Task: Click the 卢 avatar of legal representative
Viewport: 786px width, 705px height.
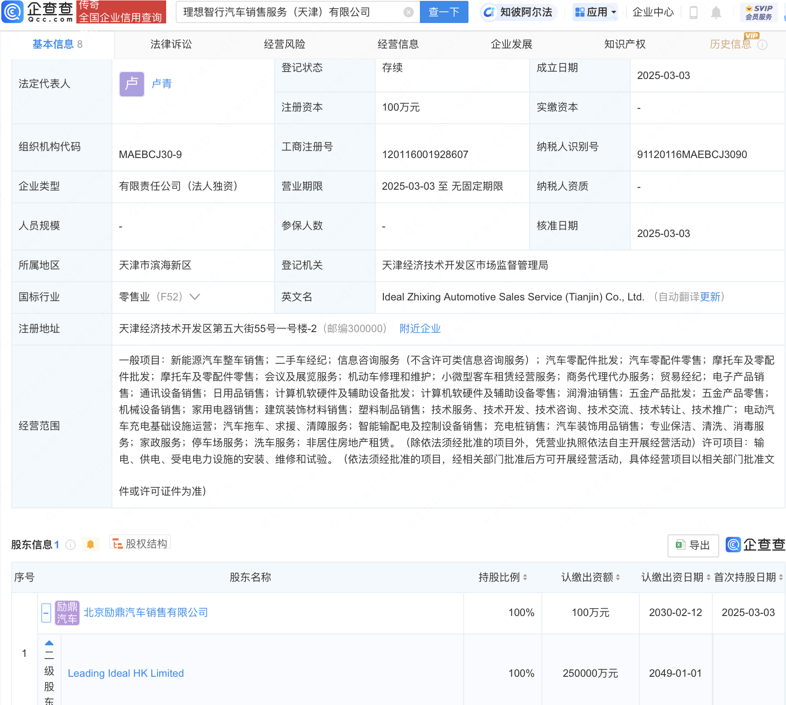Action: [x=132, y=84]
